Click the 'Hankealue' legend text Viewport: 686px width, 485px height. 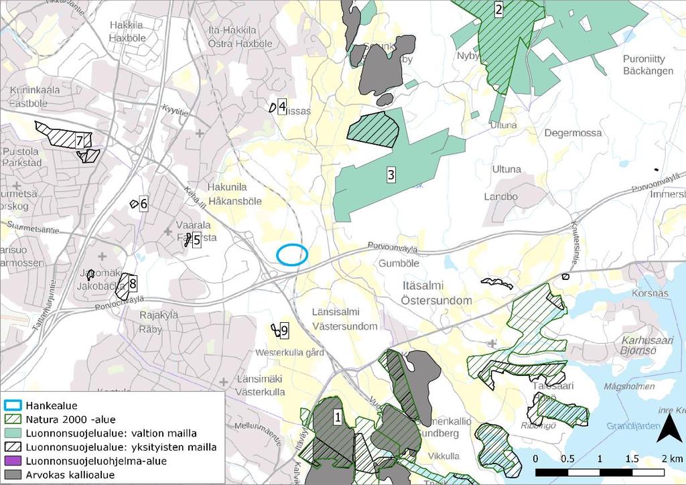[x=52, y=405]
